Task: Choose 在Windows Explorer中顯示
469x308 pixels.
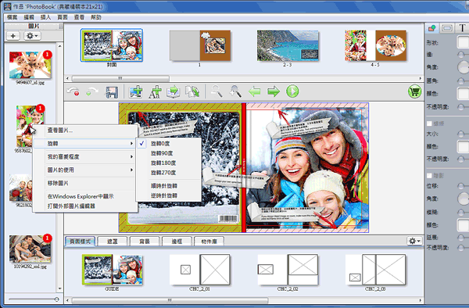Action: tap(85, 196)
